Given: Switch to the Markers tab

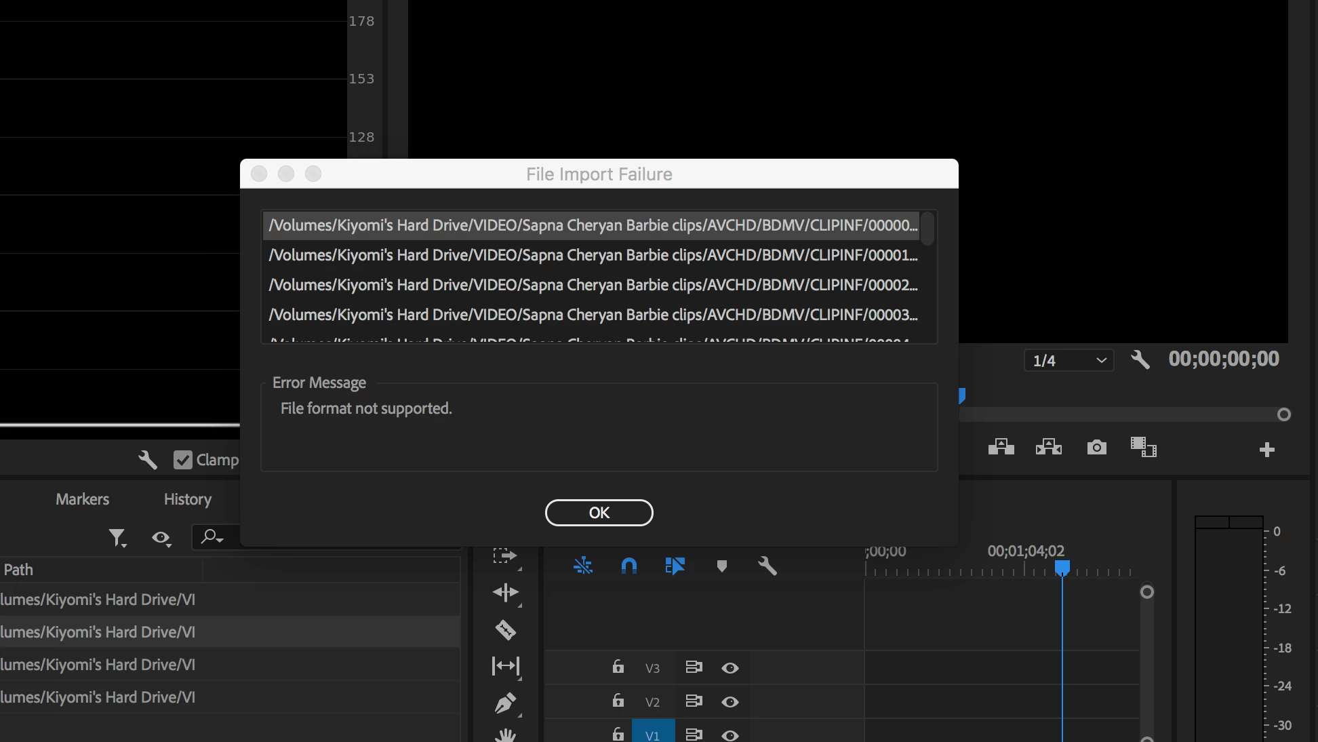Looking at the screenshot, I should pyautogui.click(x=82, y=499).
